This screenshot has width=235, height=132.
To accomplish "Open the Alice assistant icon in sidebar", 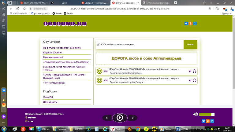I will tap(4, 117).
